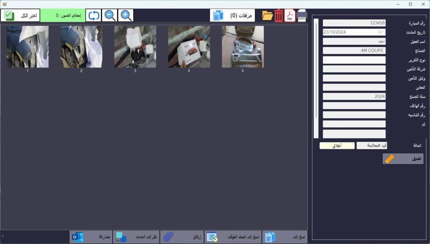This screenshot has height=244, width=430.
Task: Set status to قيد المعالجة
Action: (x=373, y=145)
